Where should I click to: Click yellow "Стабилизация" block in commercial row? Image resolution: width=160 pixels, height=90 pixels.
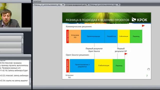coord(124,36)
